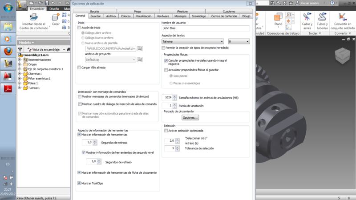Image resolution: width=356 pixels, height=200 pixels.
Task: Click the binoculars search icon in Modelo panel
Action: (69, 49)
